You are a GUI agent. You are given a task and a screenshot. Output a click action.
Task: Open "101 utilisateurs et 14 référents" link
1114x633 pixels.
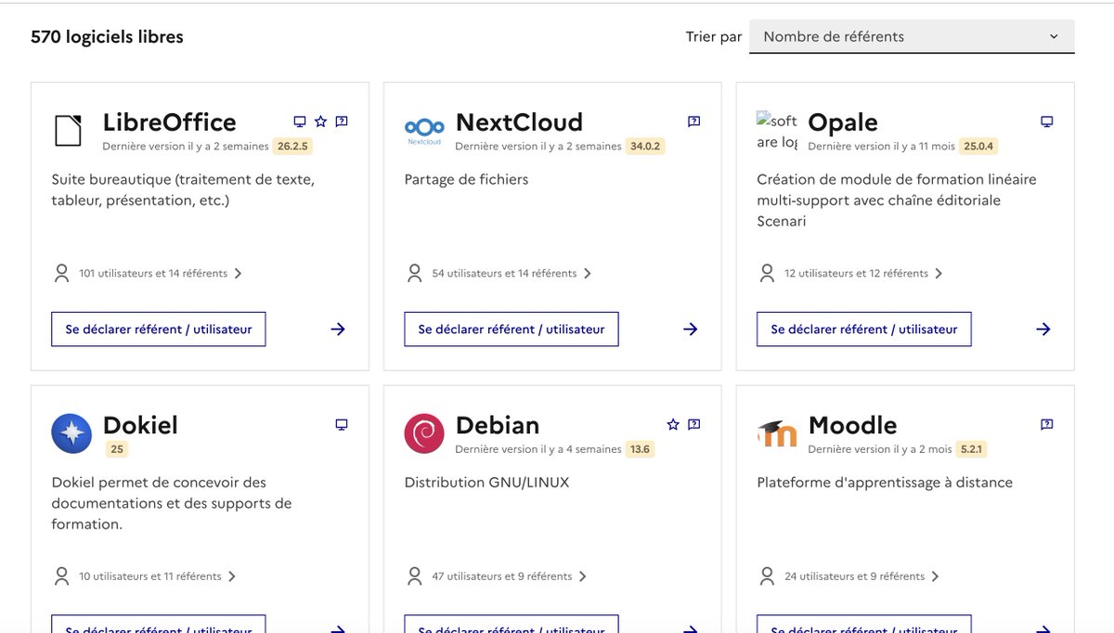[x=153, y=274]
